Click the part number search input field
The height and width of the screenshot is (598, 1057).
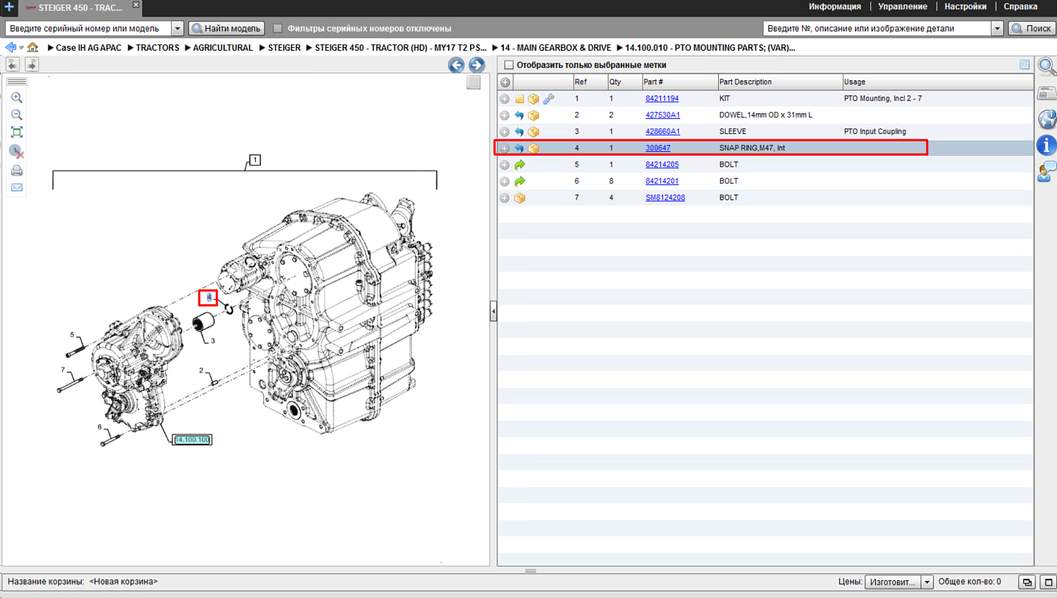point(877,28)
